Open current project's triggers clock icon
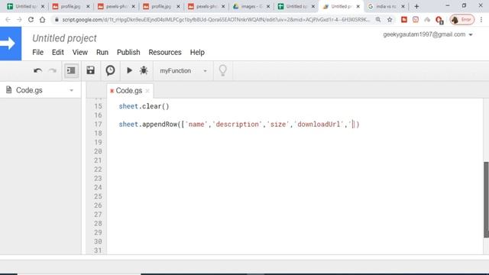This screenshot has height=275, width=489. (110, 70)
